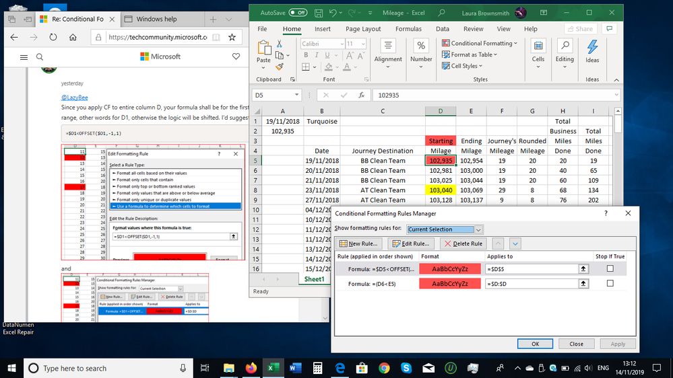This screenshot has width=673, height=378.
Task: Open Cell Styles dropdown
Action: click(x=462, y=66)
